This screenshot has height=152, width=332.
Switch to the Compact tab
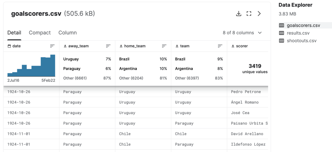point(40,33)
